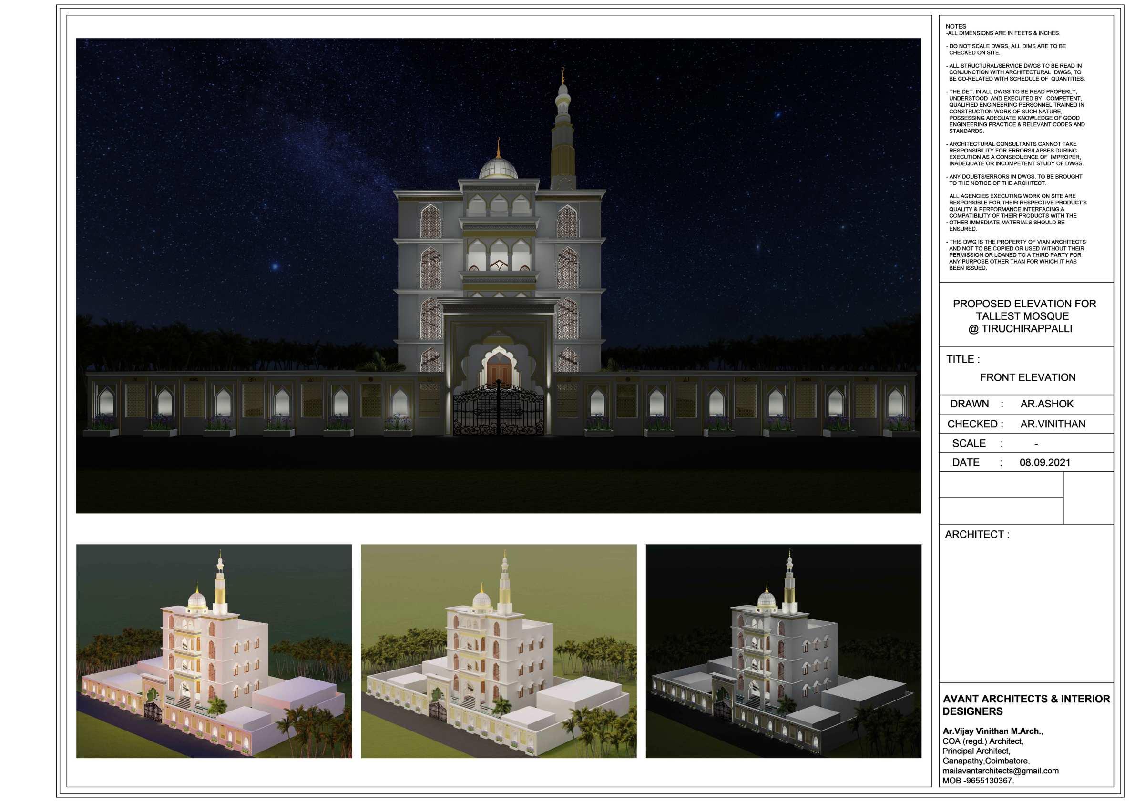Select the AR.VINITHAN checked-by field
The image size is (1135, 802).
point(1053,424)
